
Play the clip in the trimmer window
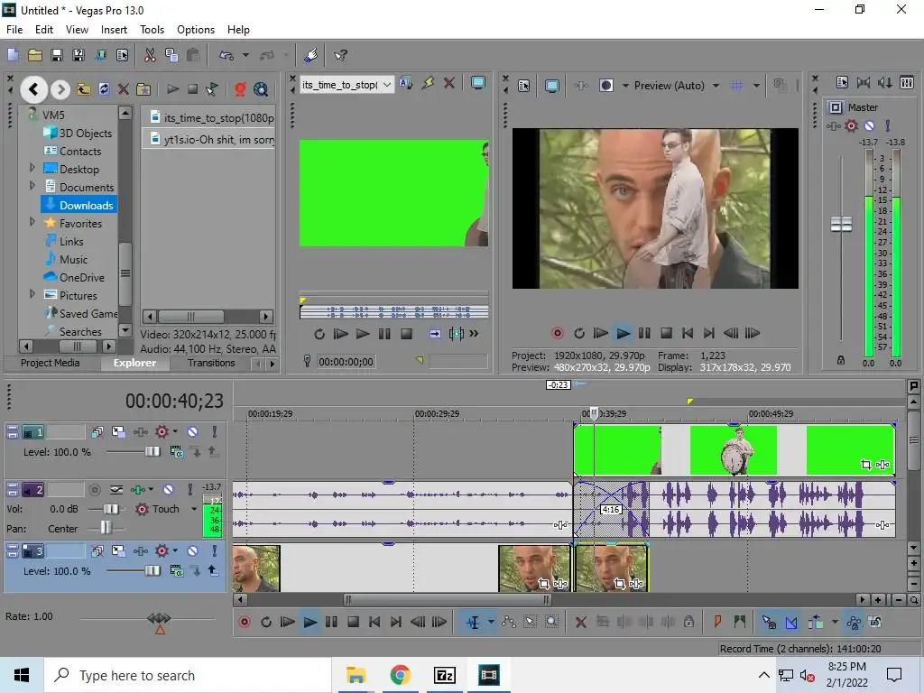[x=363, y=334]
